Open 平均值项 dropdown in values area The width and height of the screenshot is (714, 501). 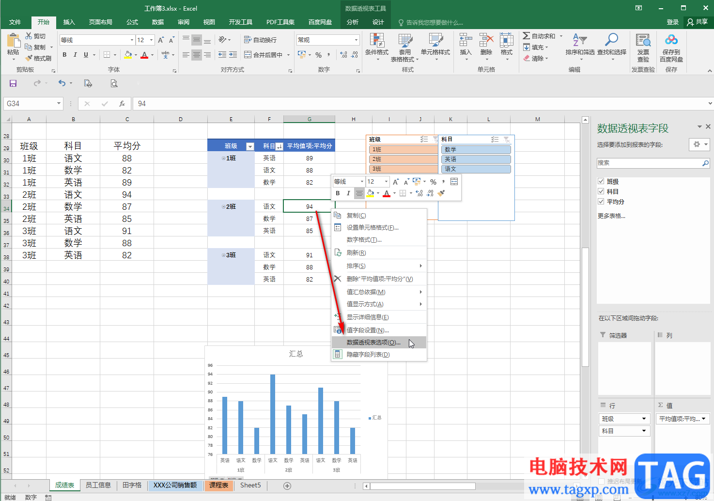[703, 419]
